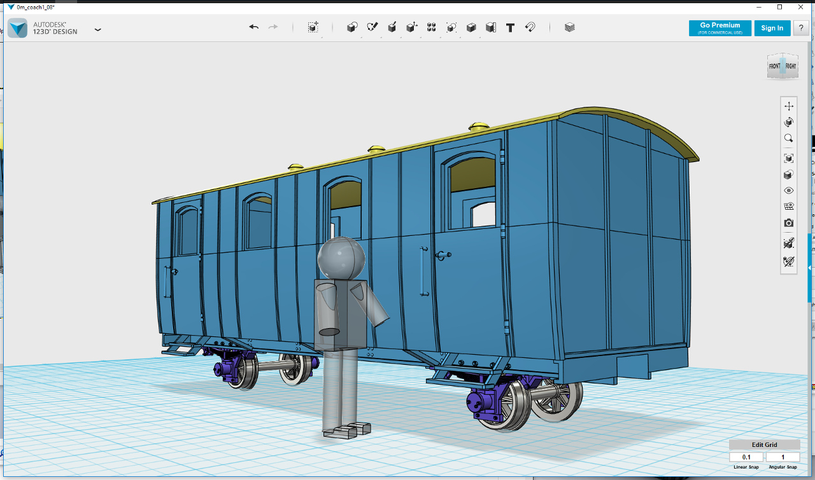Open the Material layers icon

click(x=570, y=27)
